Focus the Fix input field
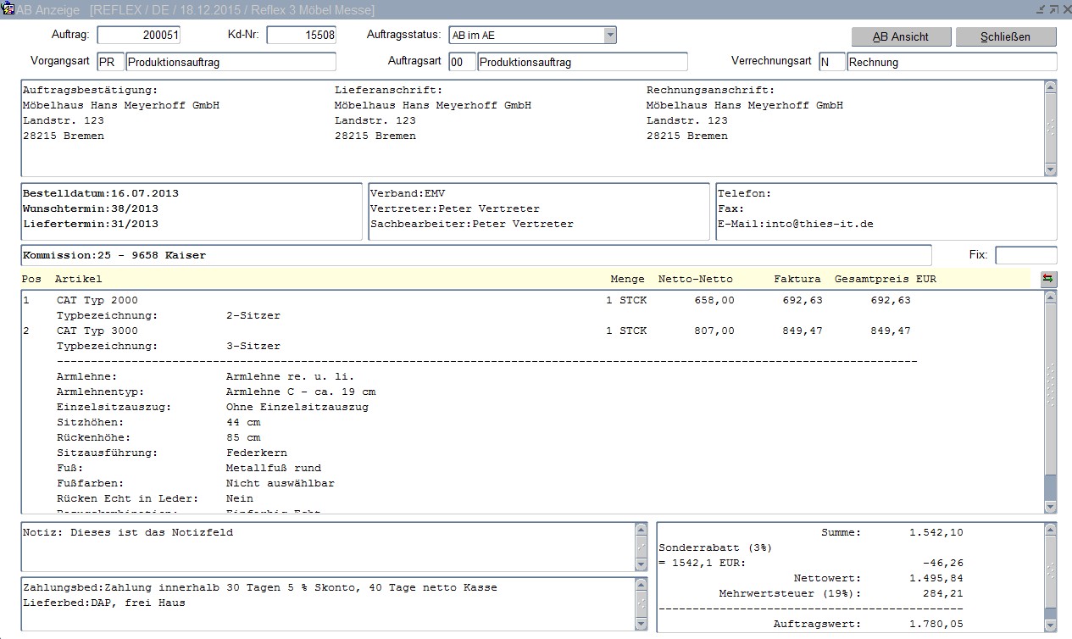 click(1025, 255)
